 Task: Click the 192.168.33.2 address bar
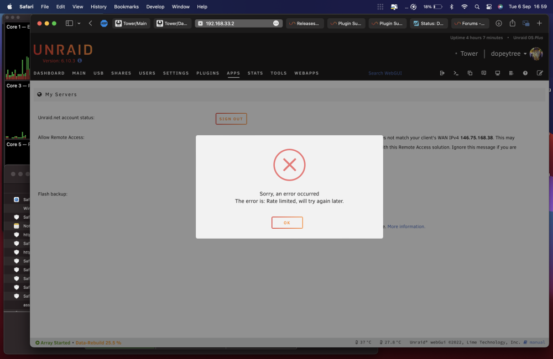point(239,23)
